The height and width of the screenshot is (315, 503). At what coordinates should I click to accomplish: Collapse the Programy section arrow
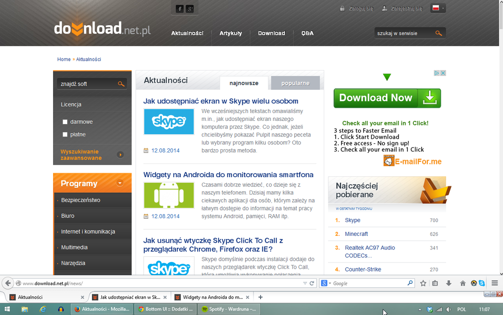(120, 183)
